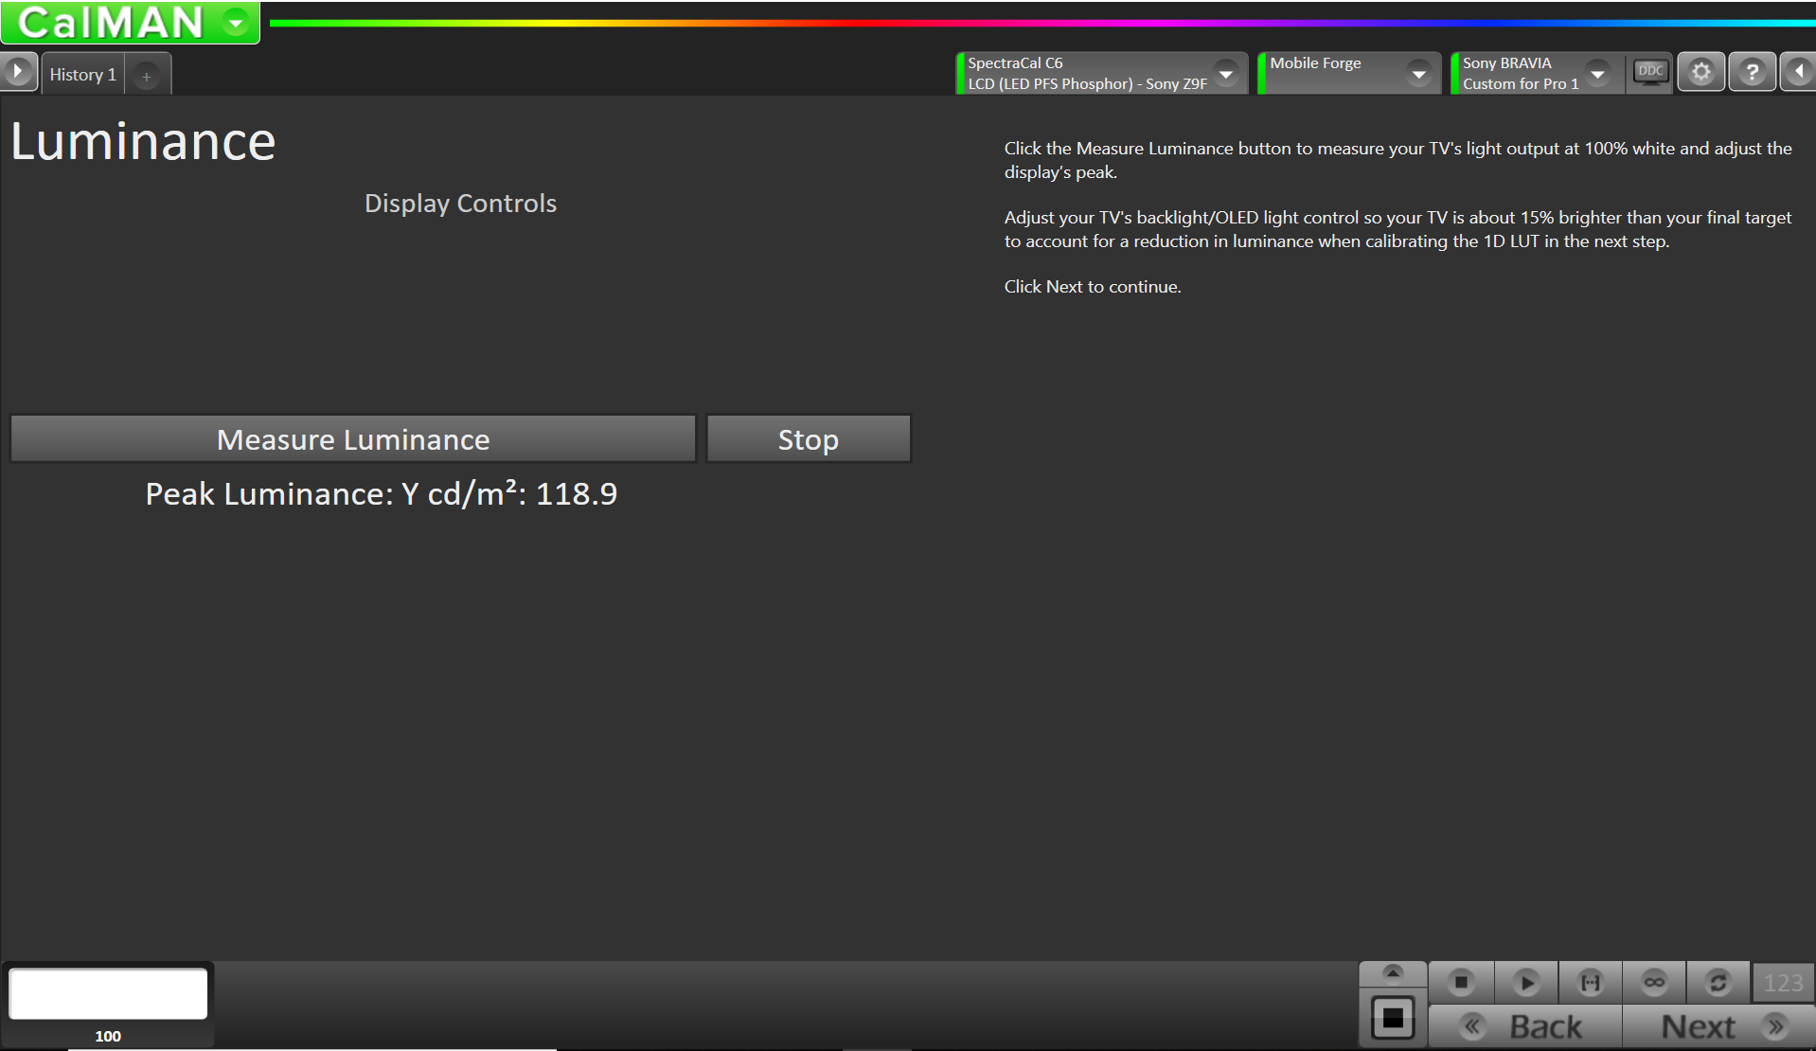The height and width of the screenshot is (1051, 1816).
Task: Click the play icon to read a measurement
Action: pyautogui.click(x=1525, y=983)
